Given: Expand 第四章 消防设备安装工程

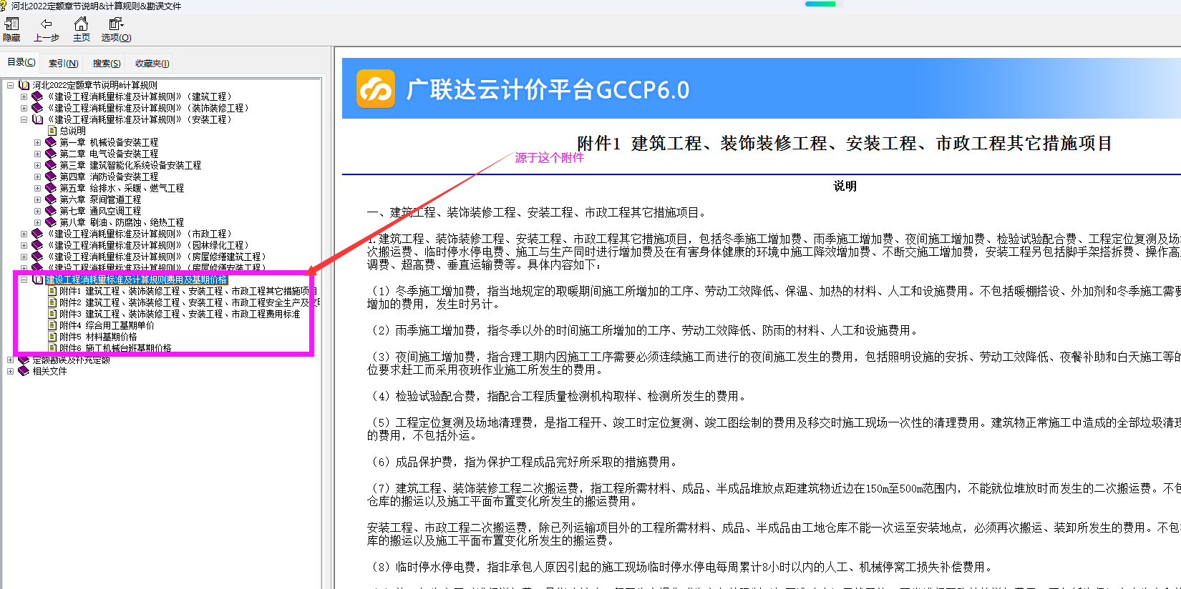Looking at the screenshot, I should pos(37,177).
